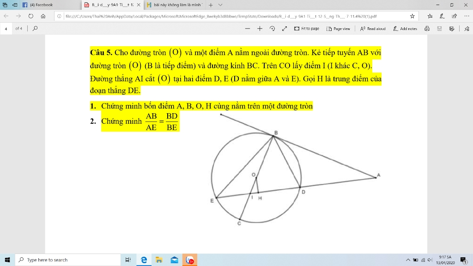Open the favorites hub icon

click(430, 16)
